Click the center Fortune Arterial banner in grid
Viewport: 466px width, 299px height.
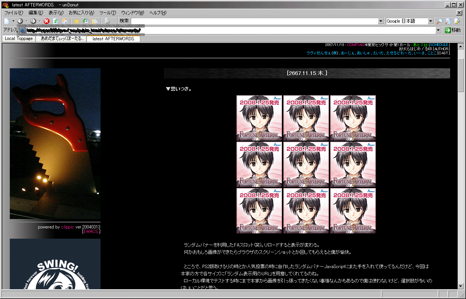(x=306, y=164)
